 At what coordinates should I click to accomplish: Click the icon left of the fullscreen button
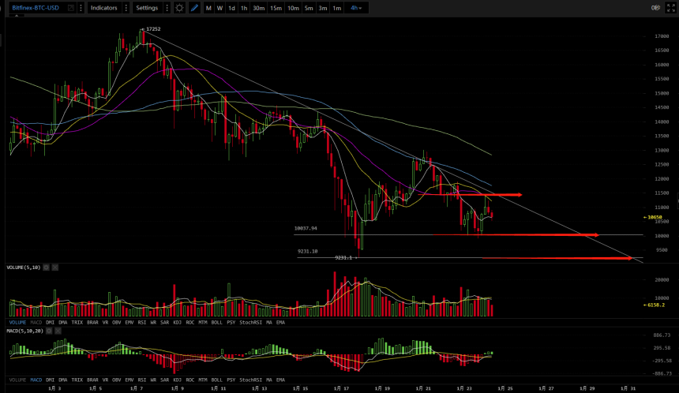pyautogui.click(x=655, y=8)
